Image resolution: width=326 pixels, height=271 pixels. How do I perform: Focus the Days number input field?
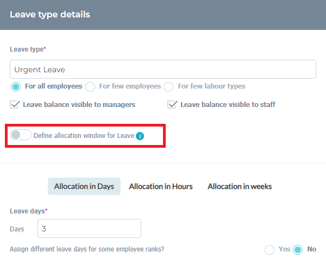click(89, 229)
